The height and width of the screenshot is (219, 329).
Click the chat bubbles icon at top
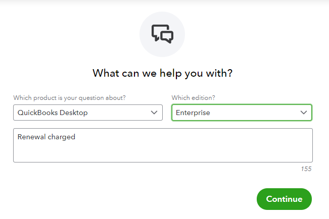pyautogui.click(x=162, y=34)
